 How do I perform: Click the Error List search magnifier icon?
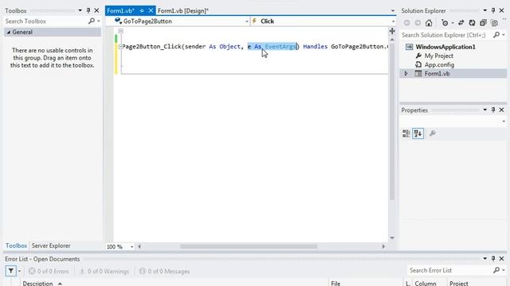[x=496, y=270]
